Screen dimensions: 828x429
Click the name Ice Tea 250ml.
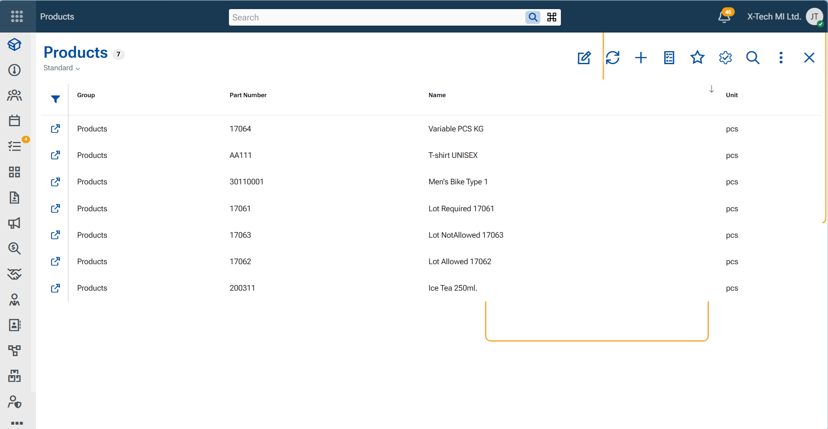(x=453, y=288)
